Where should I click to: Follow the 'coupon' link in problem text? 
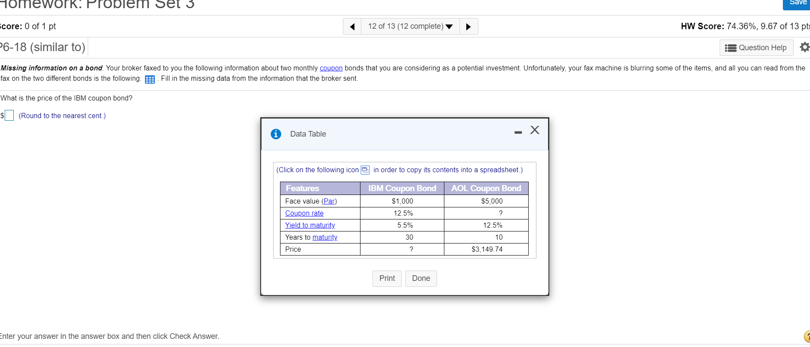coord(331,68)
